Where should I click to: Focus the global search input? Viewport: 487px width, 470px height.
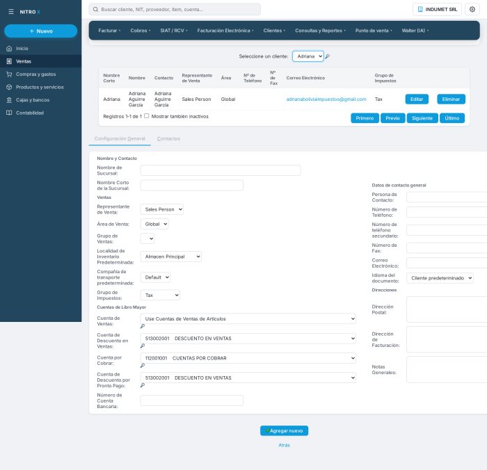pyautogui.click(x=175, y=9)
